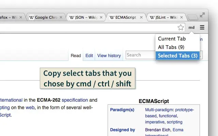Choose Selected Tabs (3) option
The width and height of the screenshot is (218, 136).
pos(177,55)
